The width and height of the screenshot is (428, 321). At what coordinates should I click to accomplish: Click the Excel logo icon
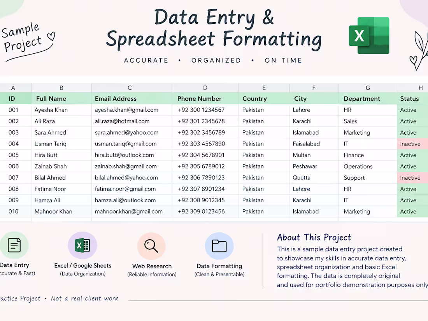[x=369, y=35]
